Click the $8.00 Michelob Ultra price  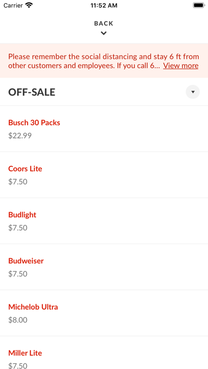coord(18,320)
